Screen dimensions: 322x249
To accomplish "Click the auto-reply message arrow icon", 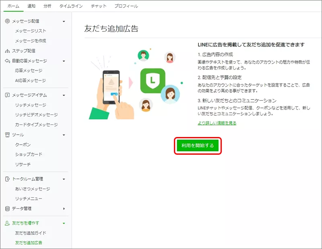I will 7,61.
